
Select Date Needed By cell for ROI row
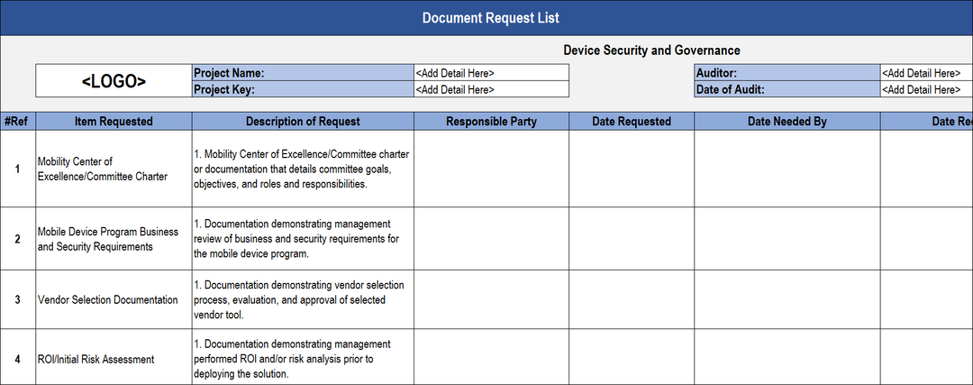point(787,359)
